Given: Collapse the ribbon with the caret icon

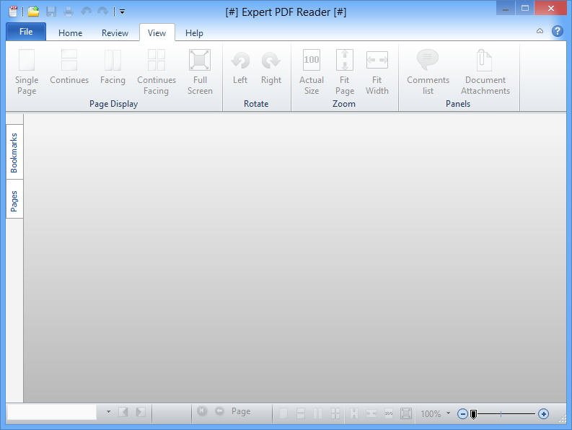Looking at the screenshot, I should click(540, 31).
